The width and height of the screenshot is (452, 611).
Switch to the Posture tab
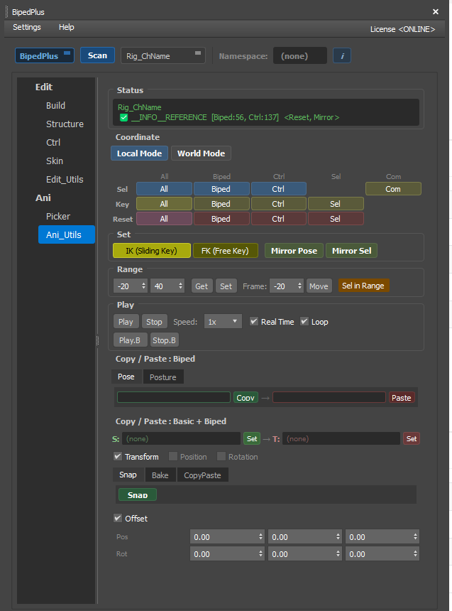(x=162, y=377)
